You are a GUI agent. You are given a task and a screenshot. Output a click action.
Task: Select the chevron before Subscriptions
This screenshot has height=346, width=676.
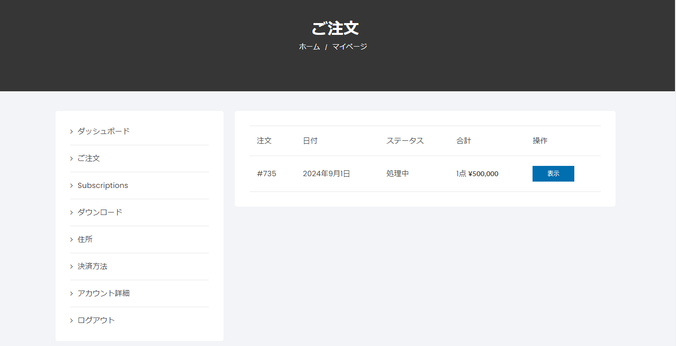(72, 186)
